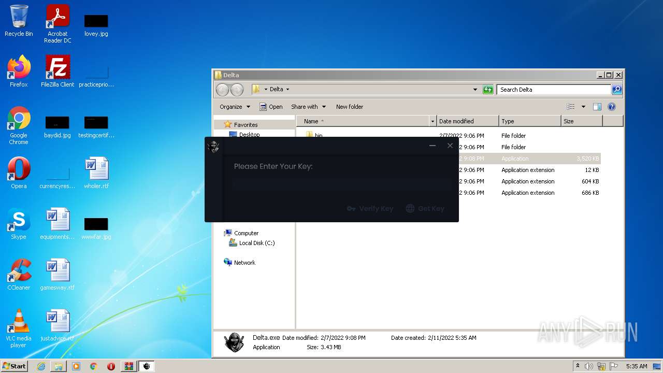Sort by Name column header

[363, 121]
